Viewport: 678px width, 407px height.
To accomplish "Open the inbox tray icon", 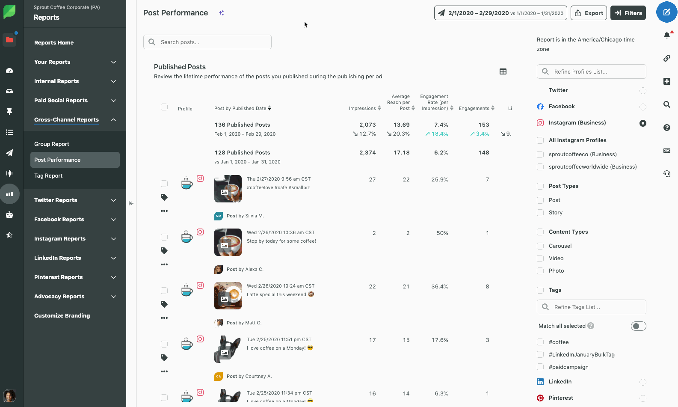I will [x=9, y=91].
